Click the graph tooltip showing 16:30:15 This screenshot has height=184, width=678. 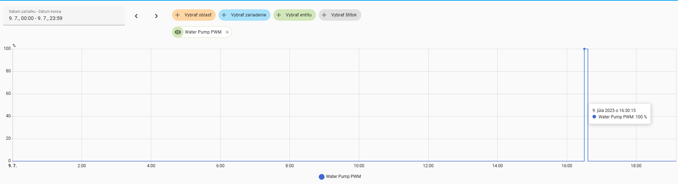620,114
